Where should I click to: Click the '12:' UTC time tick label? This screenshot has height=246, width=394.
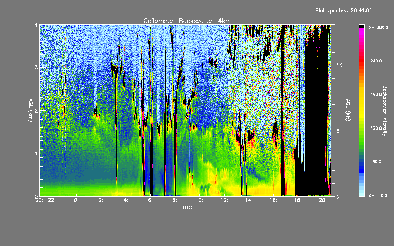224,200
